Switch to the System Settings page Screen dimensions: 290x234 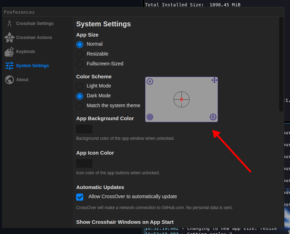pos(33,66)
